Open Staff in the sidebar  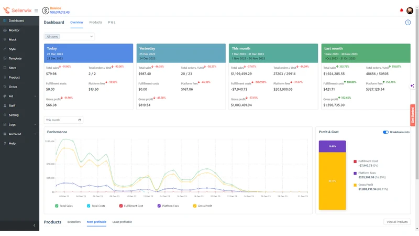pyautogui.click(x=19, y=105)
